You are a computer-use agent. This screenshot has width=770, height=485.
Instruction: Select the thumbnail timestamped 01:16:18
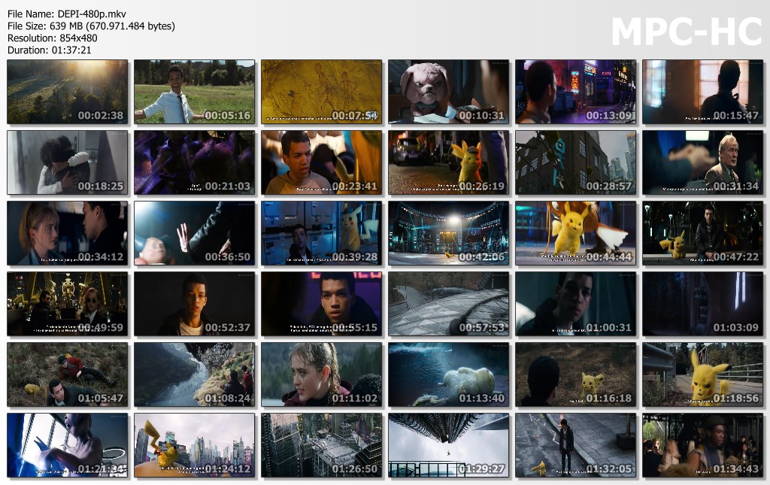[575, 374]
